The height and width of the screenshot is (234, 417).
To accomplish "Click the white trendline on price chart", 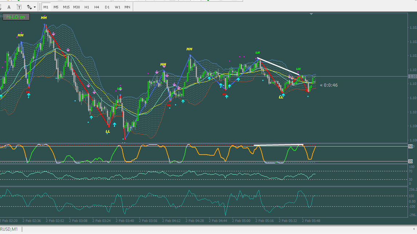I will click(x=278, y=67).
